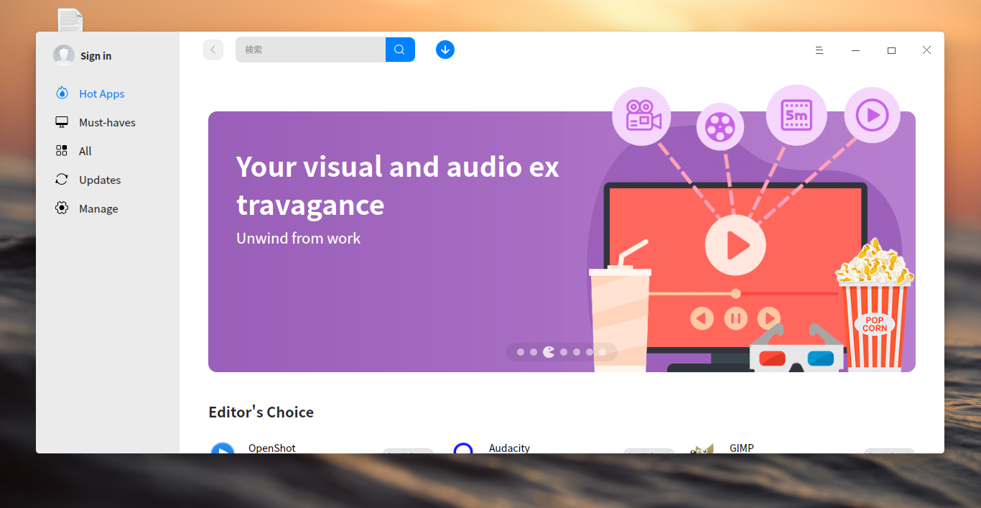This screenshot has height=508, width=981.
Task: Select the second banner carousel dot
Action: [x=534, y=352]
